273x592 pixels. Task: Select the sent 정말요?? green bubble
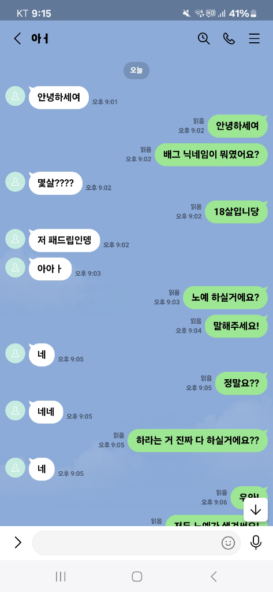coord(241,383)
